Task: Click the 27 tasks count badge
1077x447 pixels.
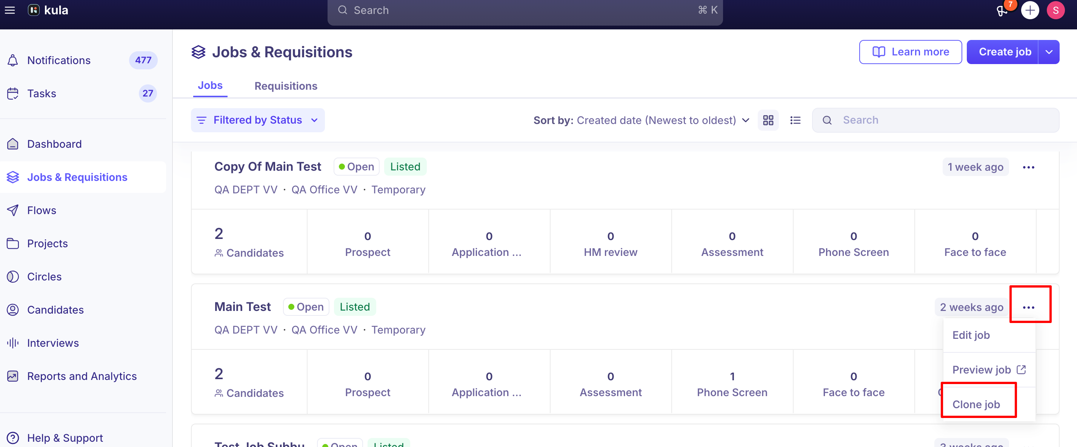Action: tap(148, 93)
